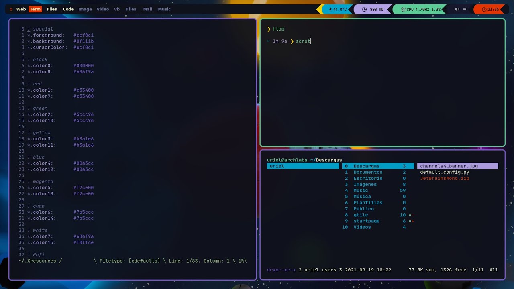
Task: Select the Vídeos folder in ranger
Action: [x=378, y=227]
